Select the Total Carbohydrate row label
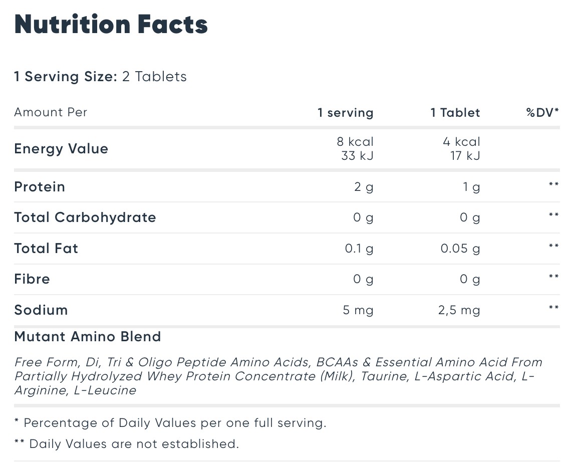This screenshot has width=576, height=462. tap(85, 217)
